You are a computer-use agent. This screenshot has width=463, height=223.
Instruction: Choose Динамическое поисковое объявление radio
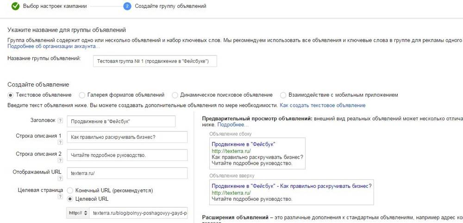tap(175, 95)
